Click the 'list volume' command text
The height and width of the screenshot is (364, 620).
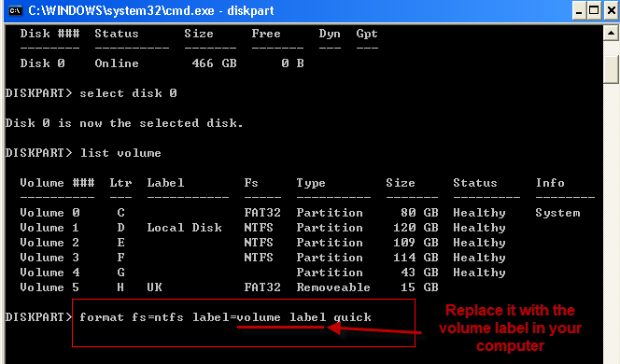point(120,153)
